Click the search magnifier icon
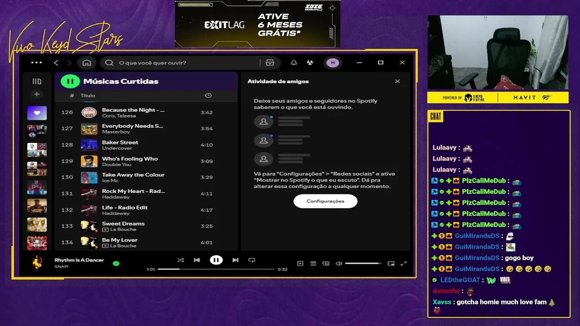The height and width of the screenshot is (326, 580). (109, 62)
